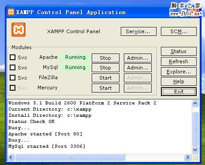Open the Service... dialog
The image size is (205, 165).
(x=138, y=31)
